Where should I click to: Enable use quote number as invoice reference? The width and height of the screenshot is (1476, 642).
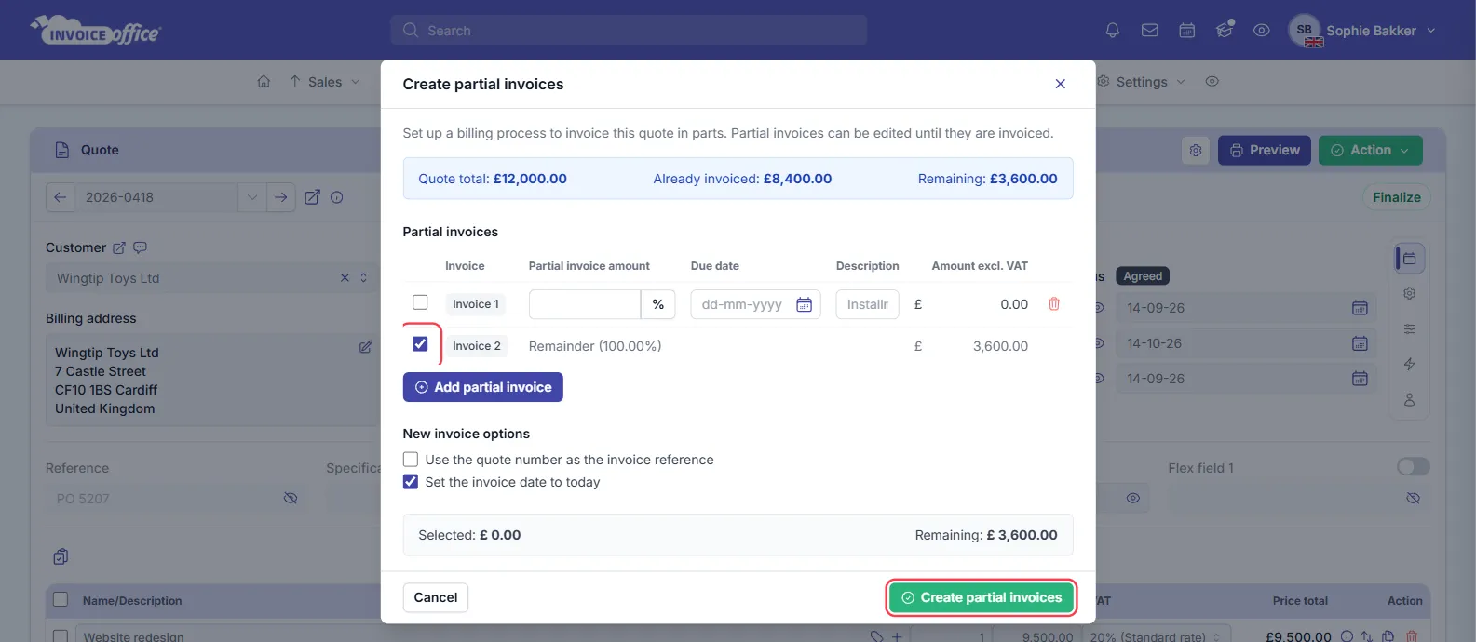pyautogui.click(x=411, y=460)
